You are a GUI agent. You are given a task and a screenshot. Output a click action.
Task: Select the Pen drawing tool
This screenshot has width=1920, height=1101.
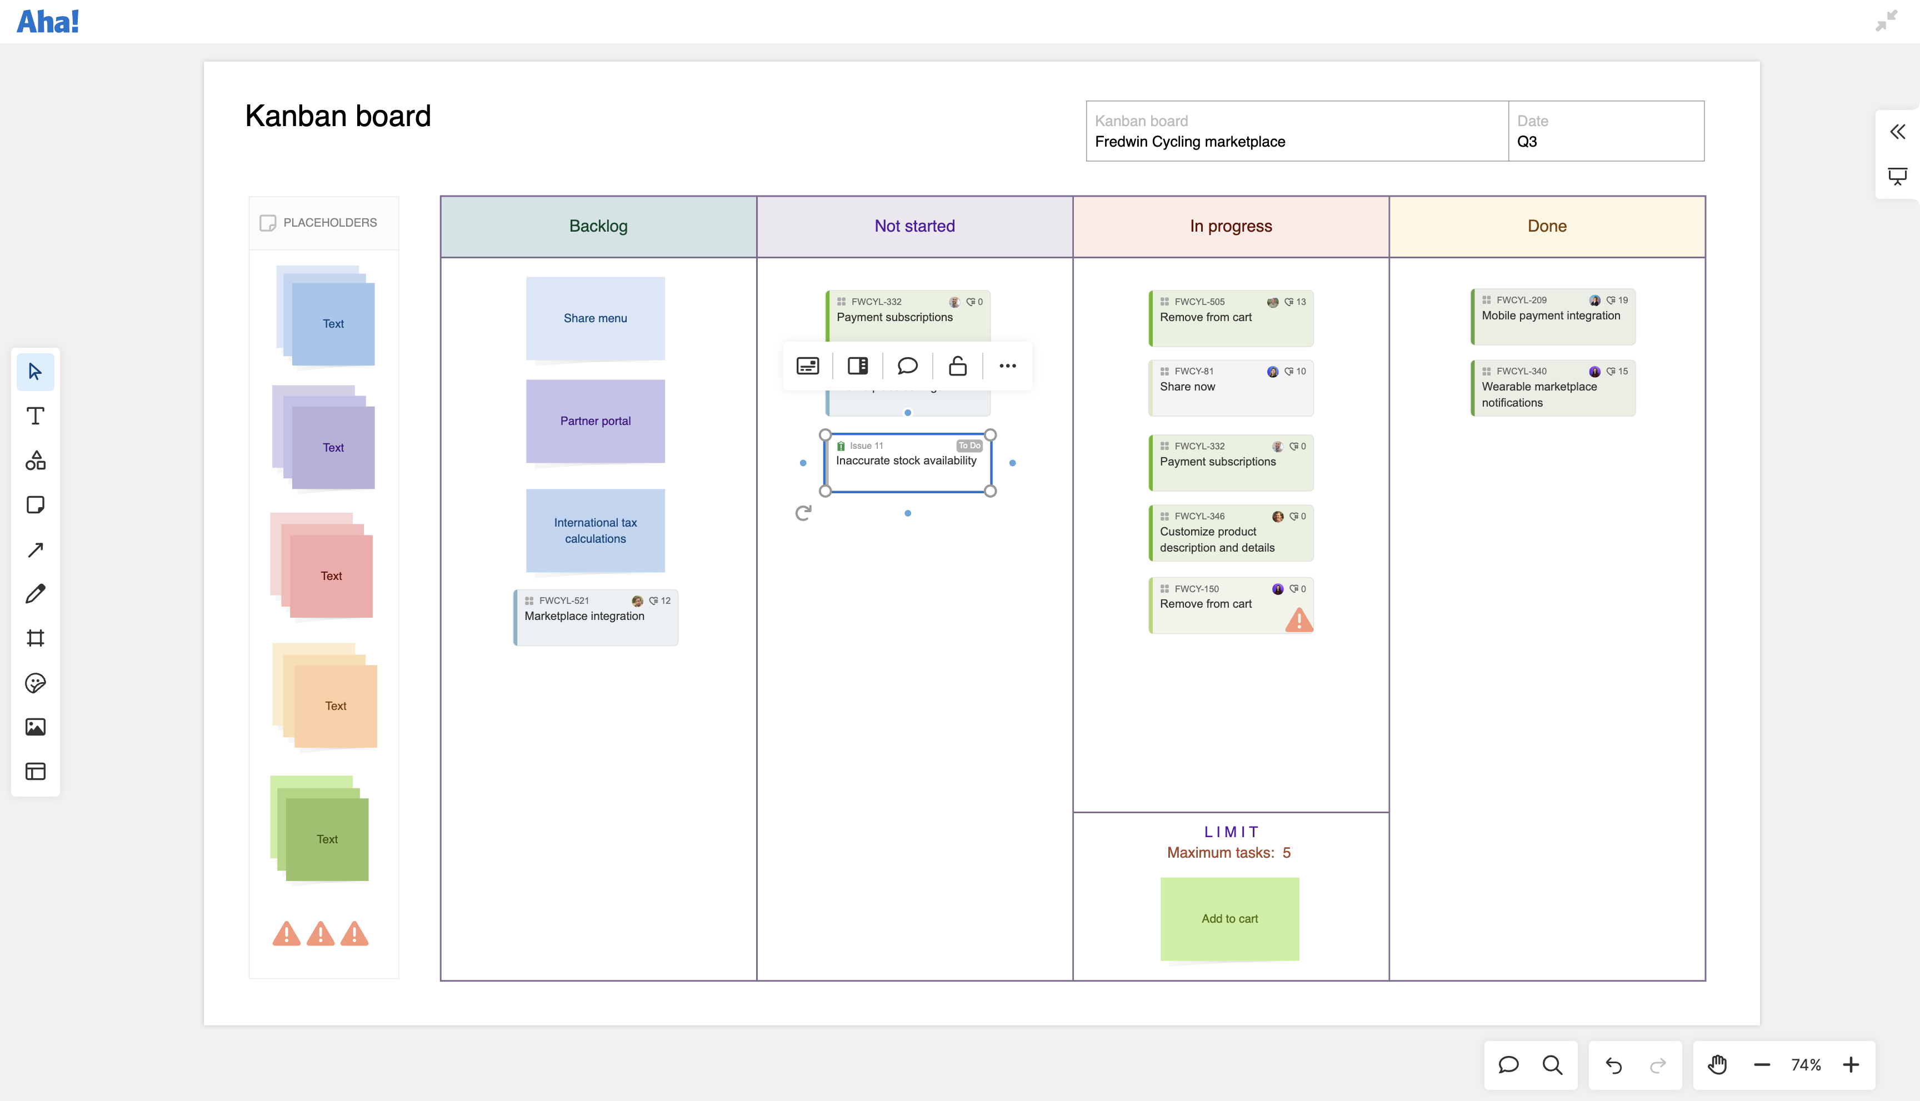click(x=35, y=594)
